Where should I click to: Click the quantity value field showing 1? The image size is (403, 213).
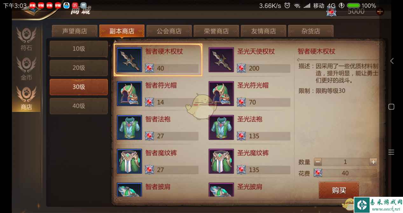click(345, 162)
